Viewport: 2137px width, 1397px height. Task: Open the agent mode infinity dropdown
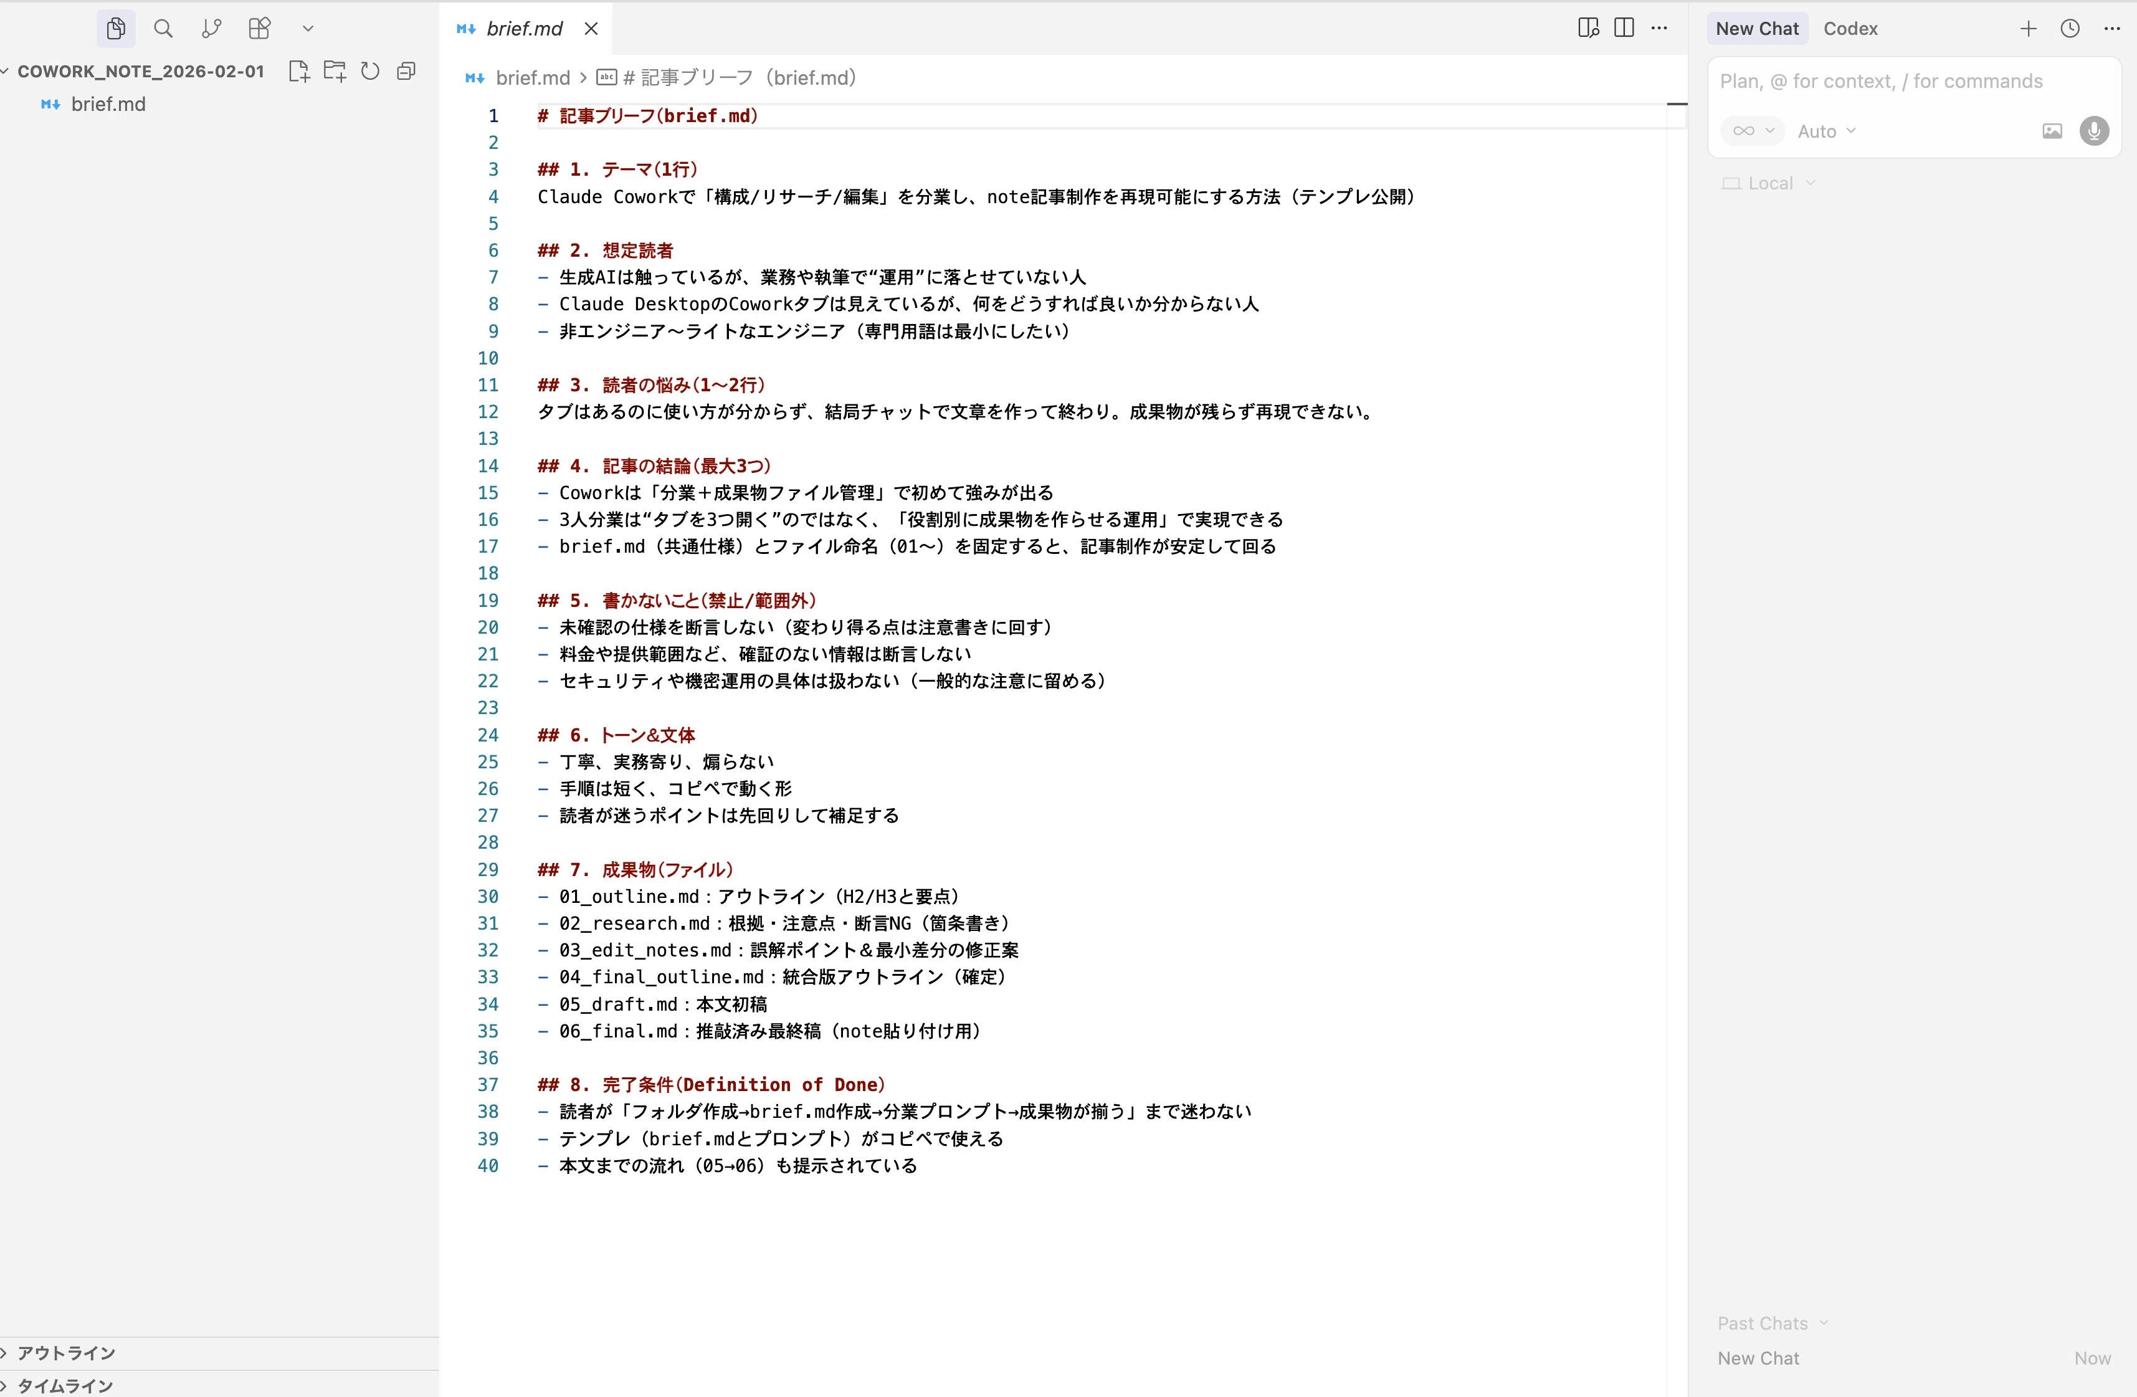pyautogui.click(x=1753, y=131)
